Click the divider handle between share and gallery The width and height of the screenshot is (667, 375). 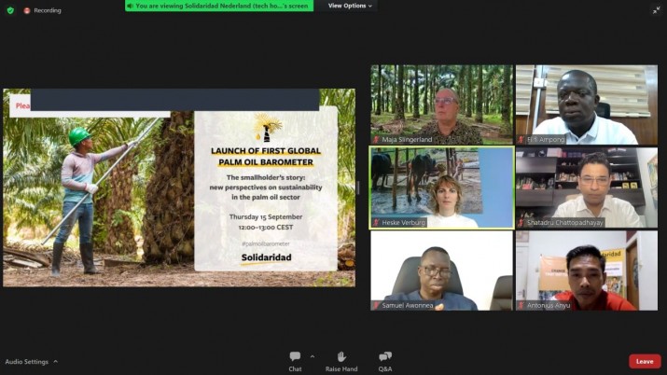(359, 187)
